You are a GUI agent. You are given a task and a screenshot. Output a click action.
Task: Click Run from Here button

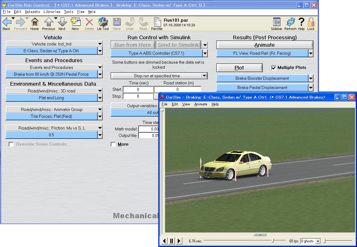coord(133,45)
